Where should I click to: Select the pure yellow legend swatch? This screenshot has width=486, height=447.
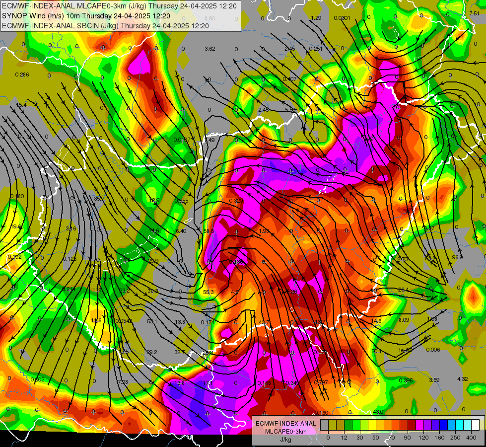click(372, 425)
